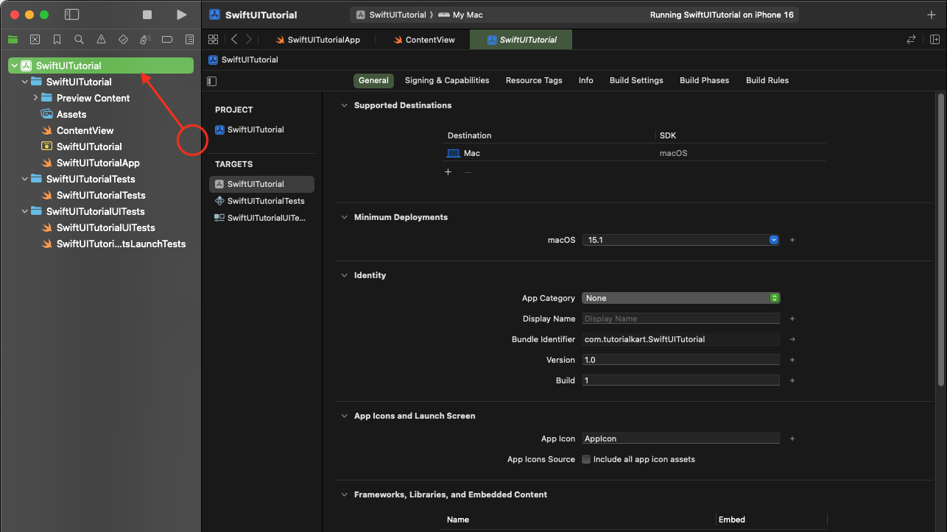Collapse the Supported Destinations section

pos(343,105)
